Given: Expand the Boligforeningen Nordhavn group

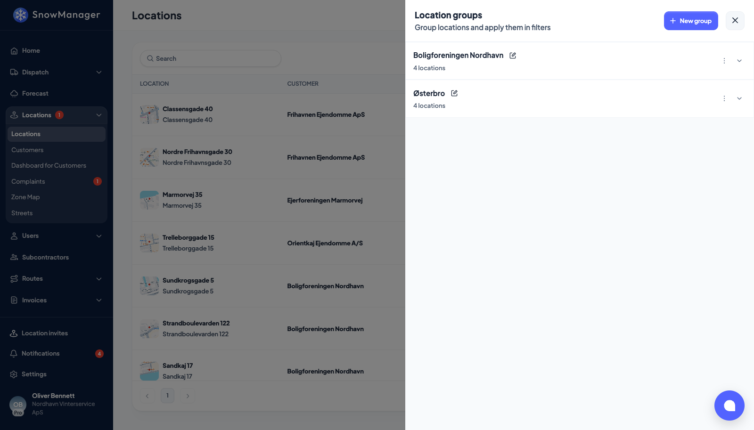Looking at the screenshot, I should point(739,61).
